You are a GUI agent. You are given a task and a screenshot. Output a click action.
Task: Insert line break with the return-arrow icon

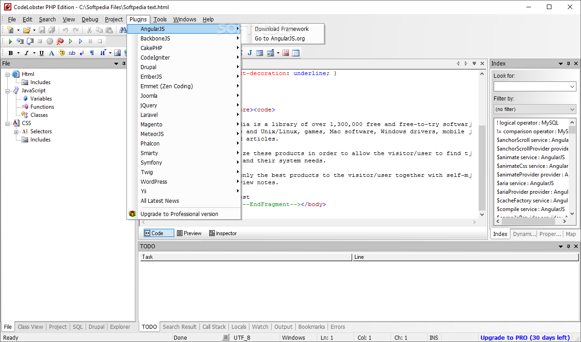[82, 53]
